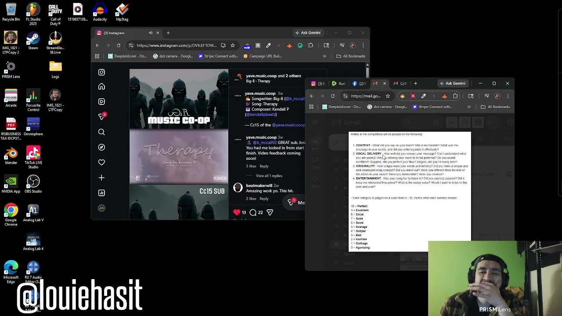Screen dimensions: 562x316
Task: Open All Bookmarks folder in Instagram window
Action: click(x=350, y=56)
